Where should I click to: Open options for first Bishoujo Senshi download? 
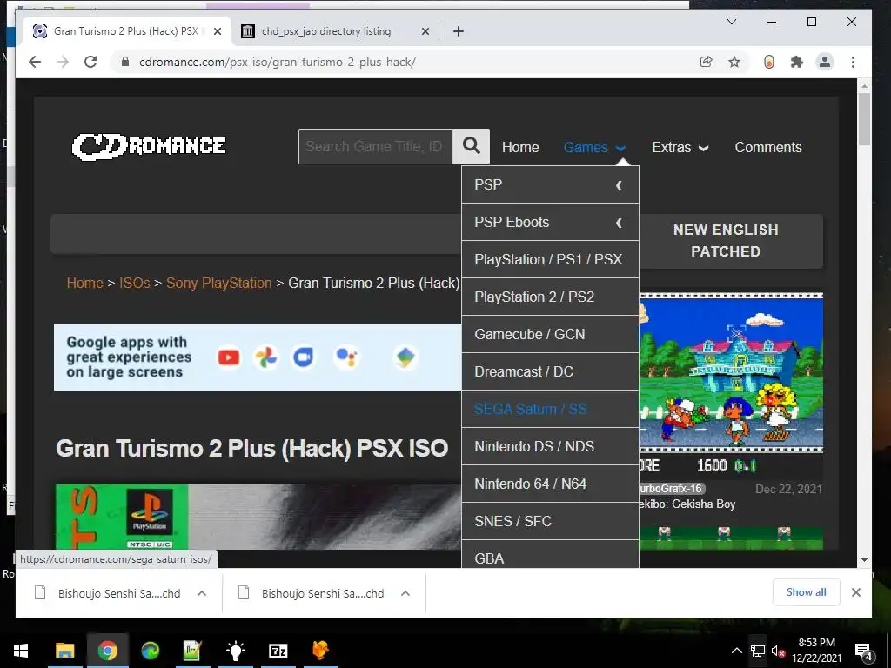click(202, 593)
